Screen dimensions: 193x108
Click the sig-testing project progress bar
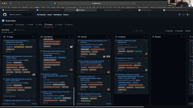19,30
